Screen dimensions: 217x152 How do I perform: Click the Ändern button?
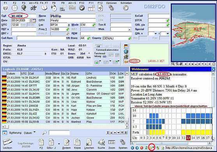(x=67, y=144)
